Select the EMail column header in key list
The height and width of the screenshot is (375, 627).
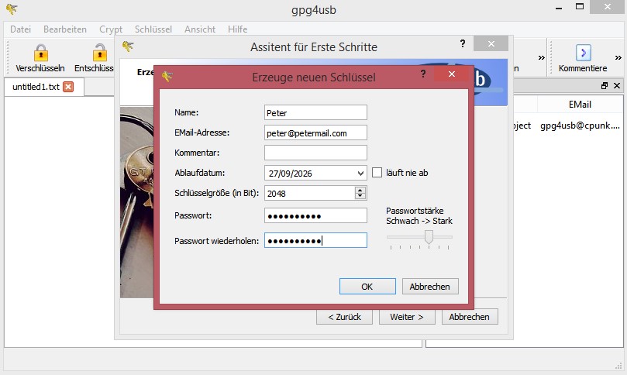pos(580,104)
